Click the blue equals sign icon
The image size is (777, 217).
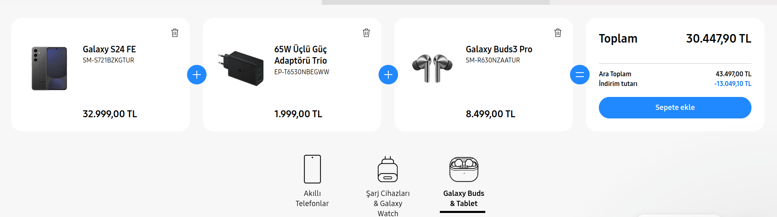[580, 75]
